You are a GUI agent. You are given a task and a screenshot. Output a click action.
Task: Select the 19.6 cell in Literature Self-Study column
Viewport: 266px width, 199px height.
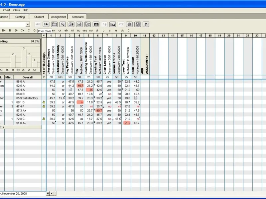[61, 98]
